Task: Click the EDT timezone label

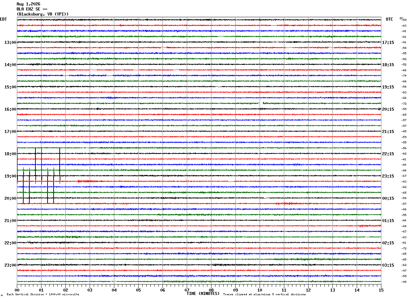Action: [x=3, y=19]
